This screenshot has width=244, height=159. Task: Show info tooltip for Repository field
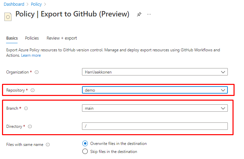pyautogui.click(x=33, y=90)
